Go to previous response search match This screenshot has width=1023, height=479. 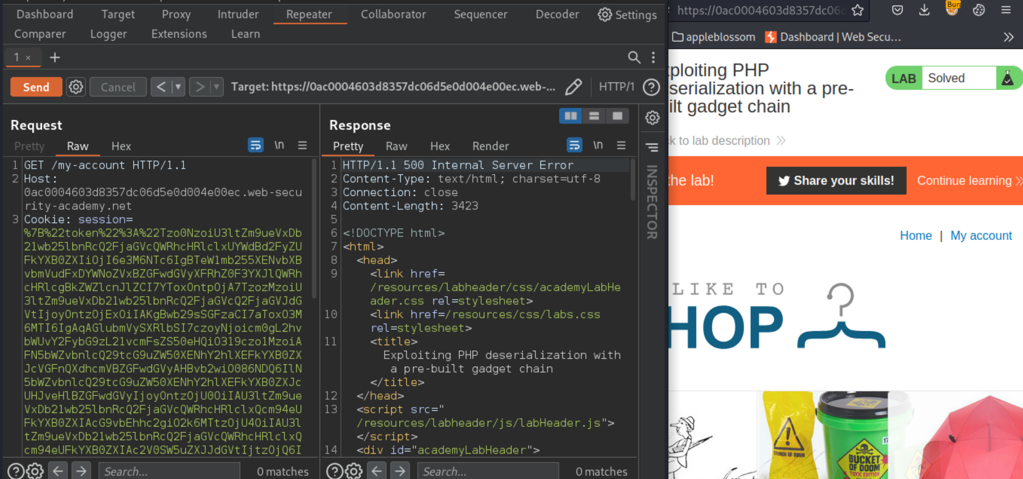pos(377,471)
